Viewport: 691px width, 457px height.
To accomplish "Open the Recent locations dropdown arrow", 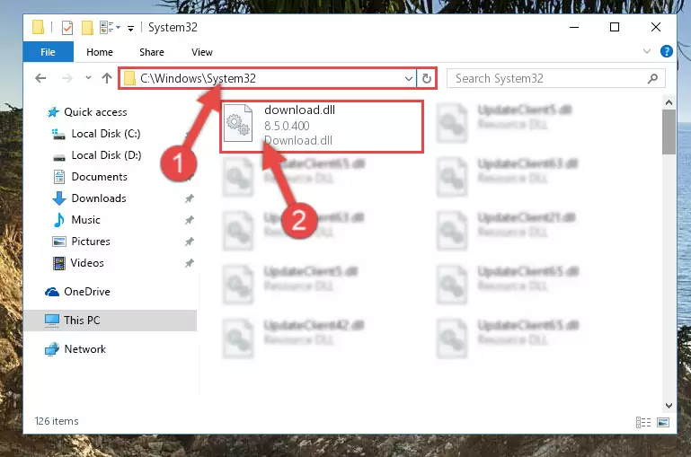I will click(88, 78).
